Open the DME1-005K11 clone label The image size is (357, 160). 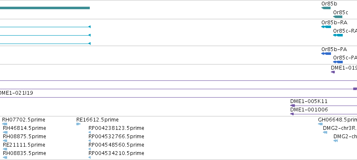309,101
